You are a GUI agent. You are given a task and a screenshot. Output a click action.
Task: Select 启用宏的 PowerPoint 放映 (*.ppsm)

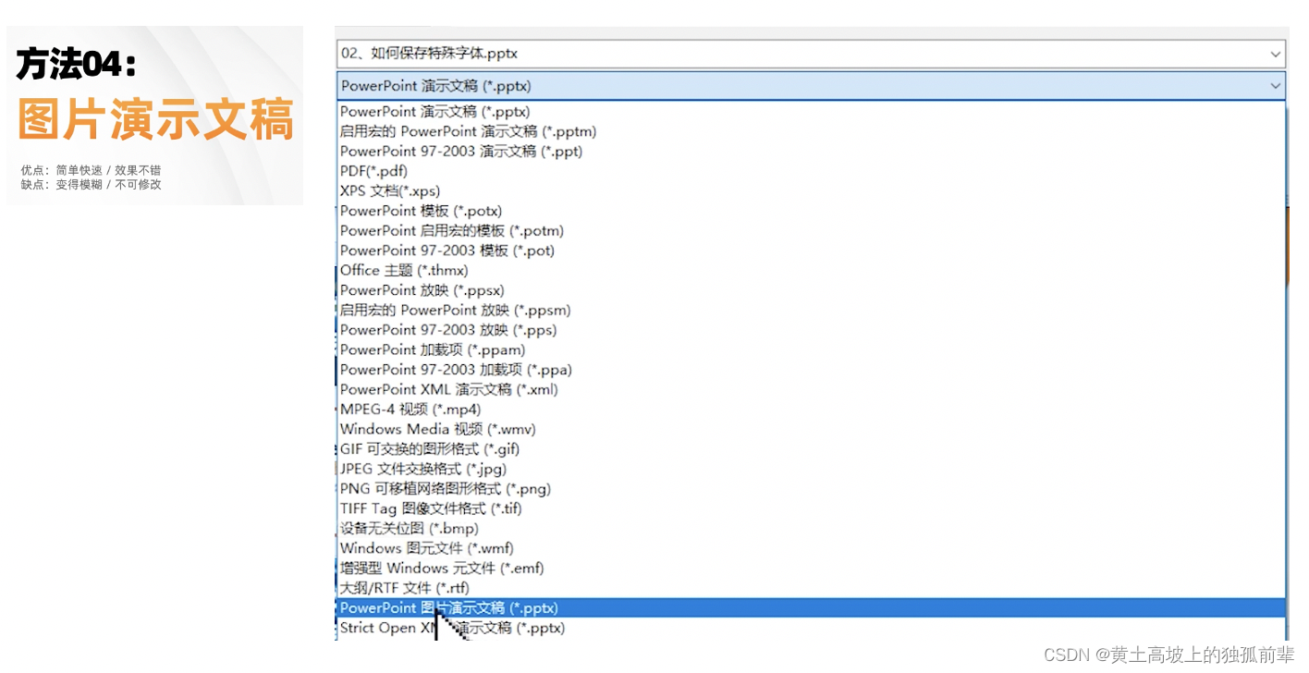click(x=811, y=310)
